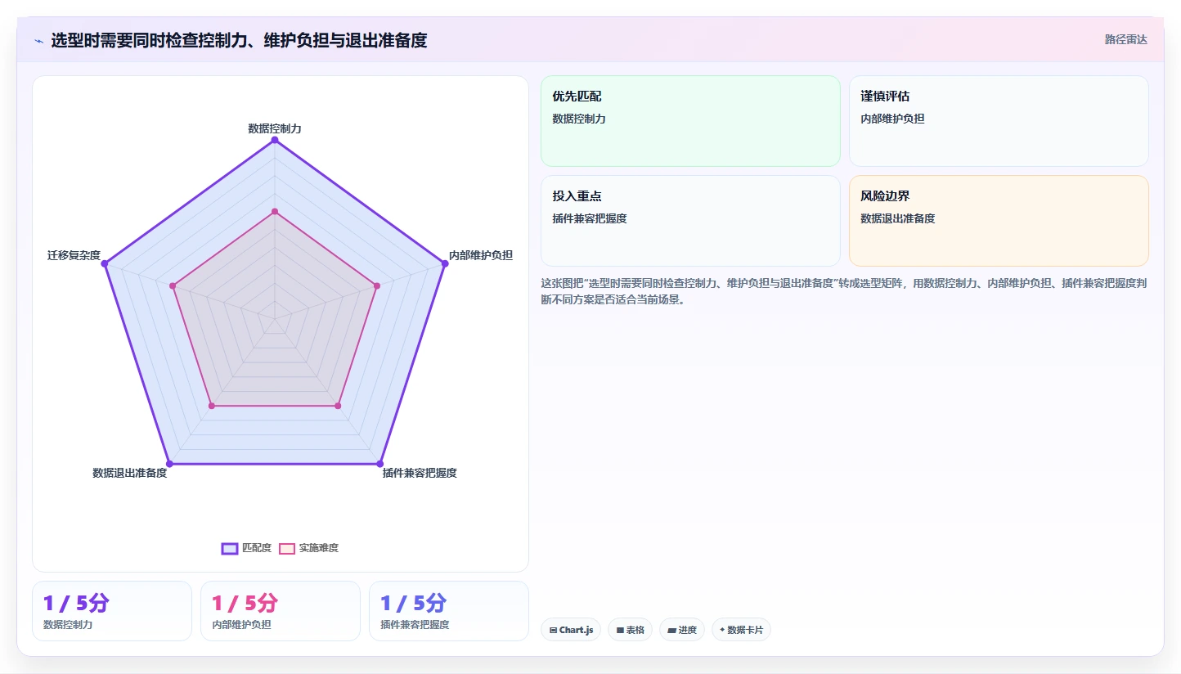This screenshot has width=1181, height=674.
Task: Open the 优先匹配 card
Action: [690, 121]
